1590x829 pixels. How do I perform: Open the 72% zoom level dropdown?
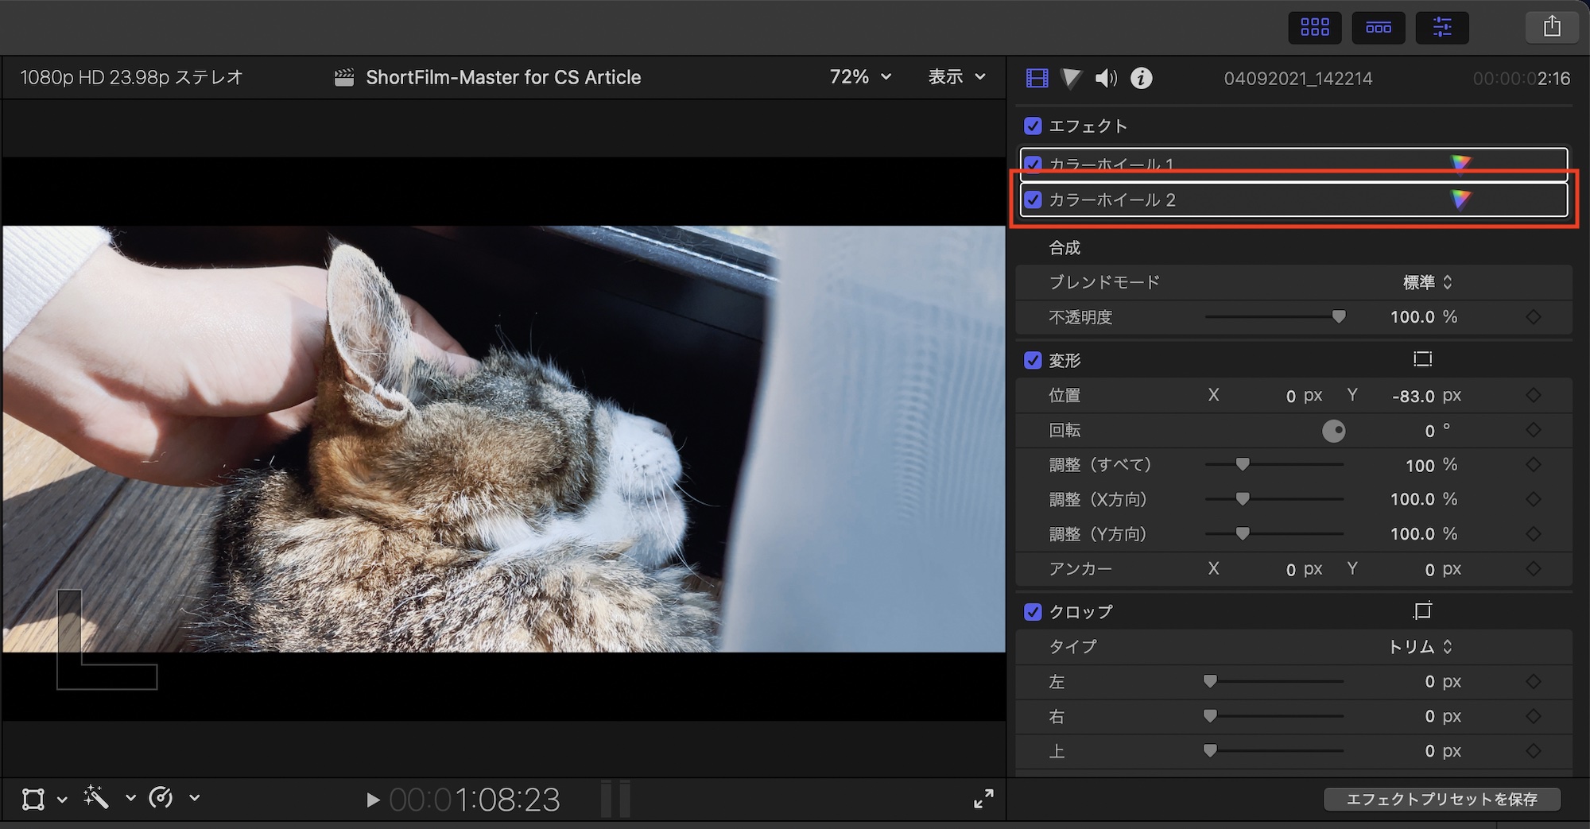(x=860, y=77)
